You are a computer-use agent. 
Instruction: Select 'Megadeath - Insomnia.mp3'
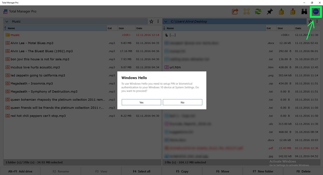coord(60,83)
